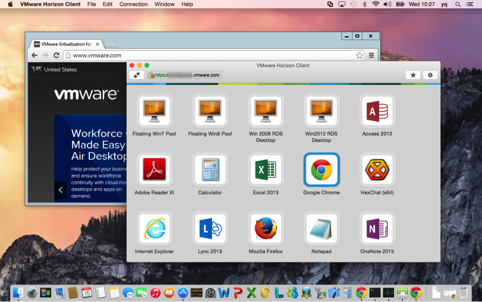The width and height of the screenshot is (482, 302).
Task: Launch the Win 2008 RDS Desktop
Action: pos(266,111)
